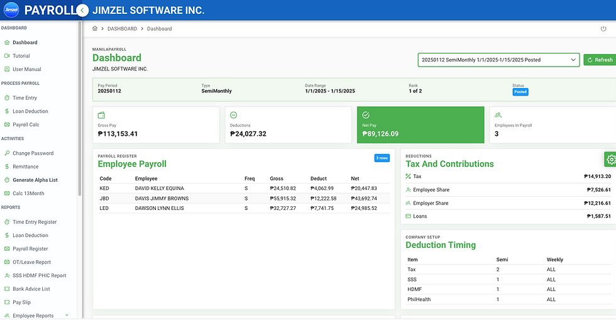Screen dimensions: 616x320
Task: Click the Net Pay checkmark icon
Action: tap(366, 115)
